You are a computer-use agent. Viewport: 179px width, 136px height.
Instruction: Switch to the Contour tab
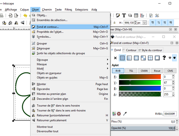point(130,50)
